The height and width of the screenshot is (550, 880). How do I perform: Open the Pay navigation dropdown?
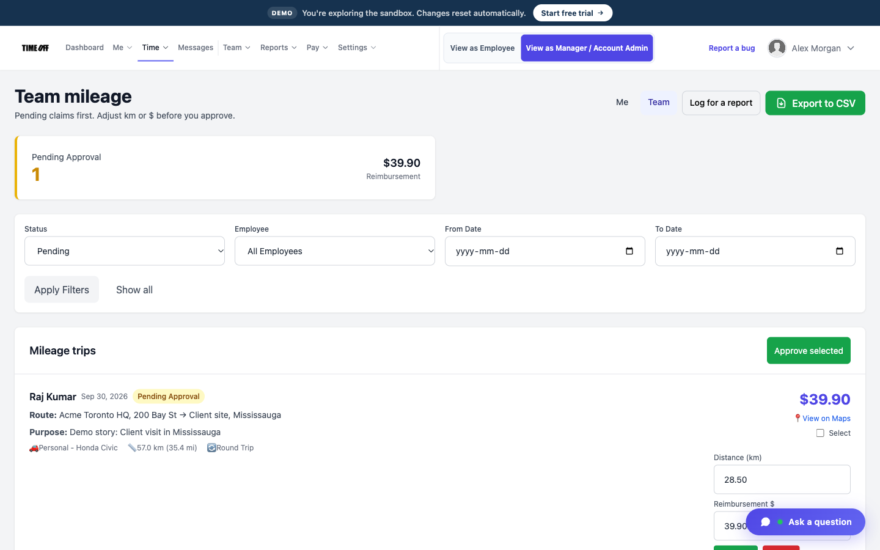click(x=317, y=48)
